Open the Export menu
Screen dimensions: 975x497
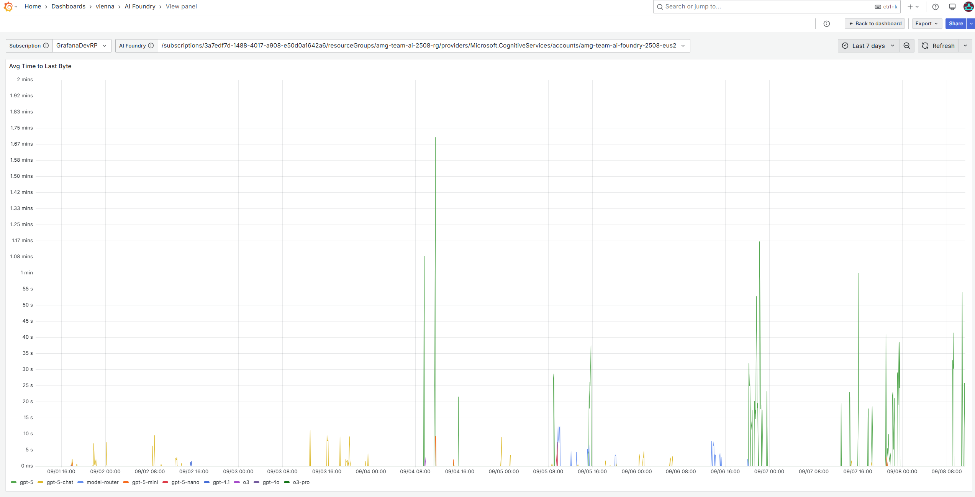tap(926, 23)
